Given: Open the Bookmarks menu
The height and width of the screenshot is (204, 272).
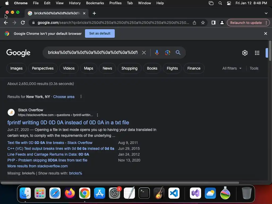Looking at the screenshot, I should [x=95, y=3].
